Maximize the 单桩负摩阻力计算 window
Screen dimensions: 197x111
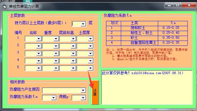178,5
